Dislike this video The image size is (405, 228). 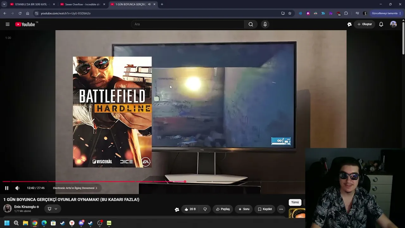(x=205, y=209)
